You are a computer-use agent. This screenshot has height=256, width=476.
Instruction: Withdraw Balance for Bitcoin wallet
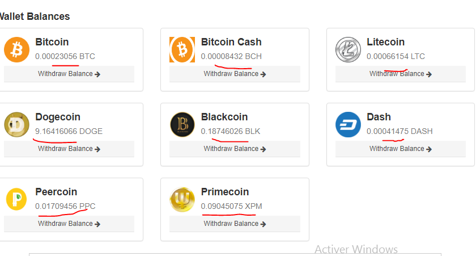click(69, 74)
